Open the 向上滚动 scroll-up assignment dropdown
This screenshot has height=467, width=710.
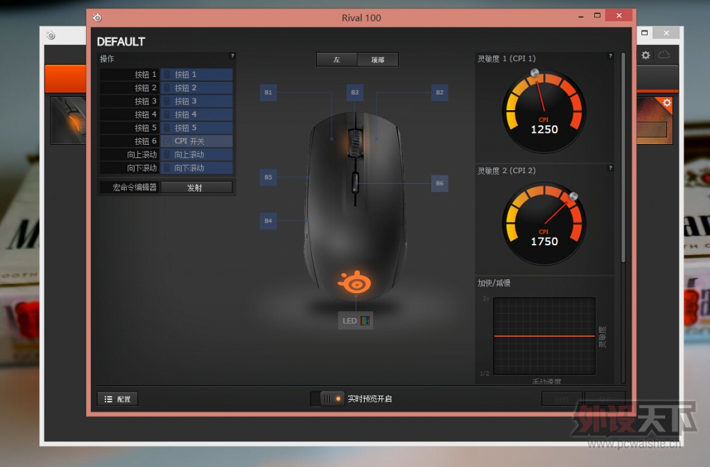pos(196,155)
